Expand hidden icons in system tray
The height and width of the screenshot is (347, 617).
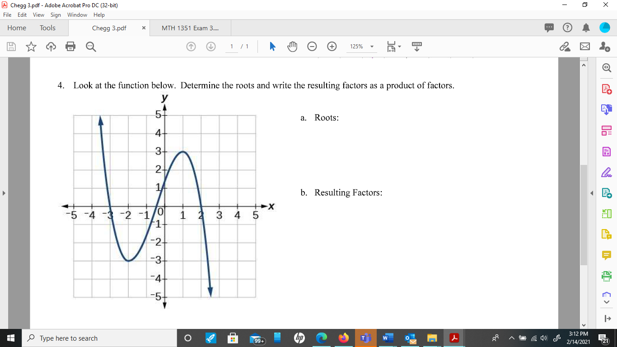point(511,338)
